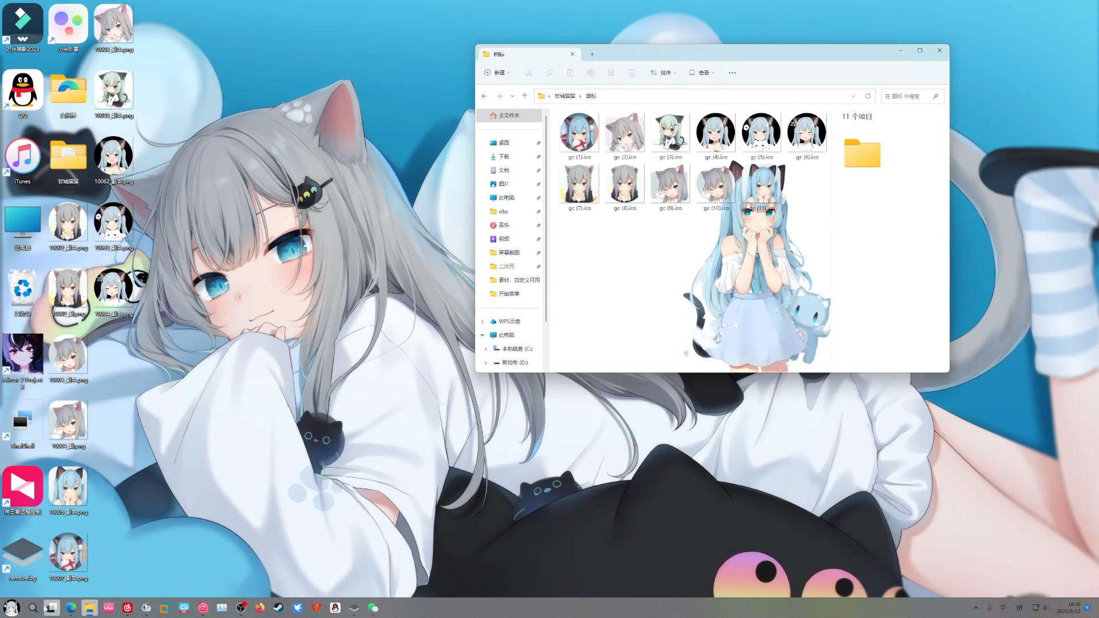Click the three-dots See more button

732,73
